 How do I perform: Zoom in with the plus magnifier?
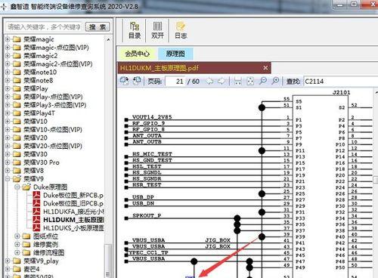point(275,81)
